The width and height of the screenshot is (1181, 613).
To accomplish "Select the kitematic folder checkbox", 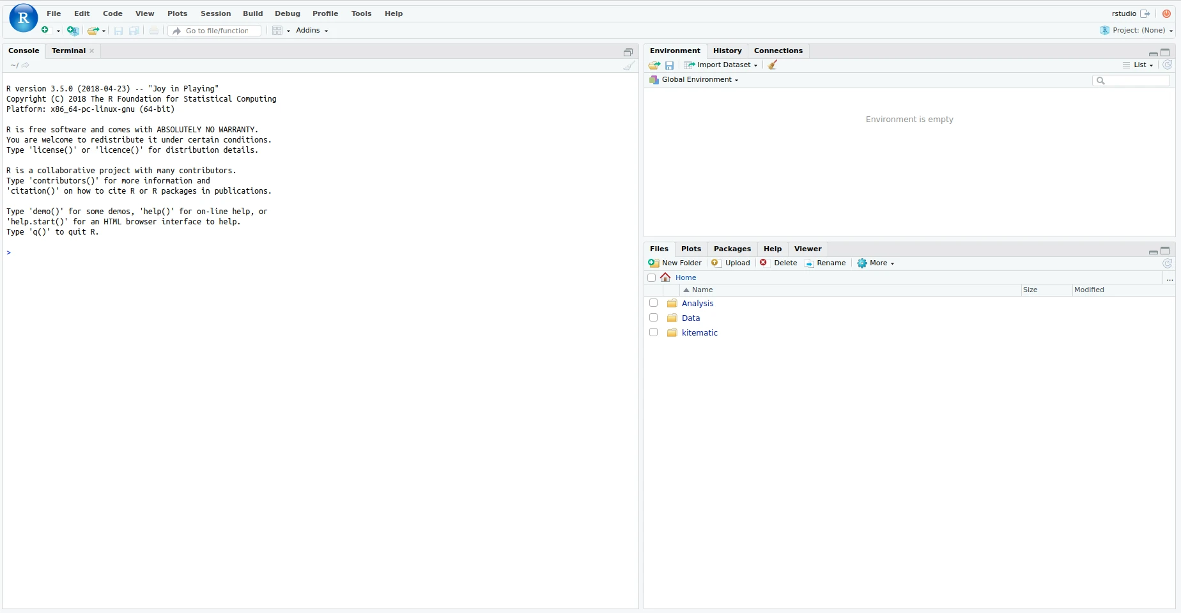I will pos(653,332).
